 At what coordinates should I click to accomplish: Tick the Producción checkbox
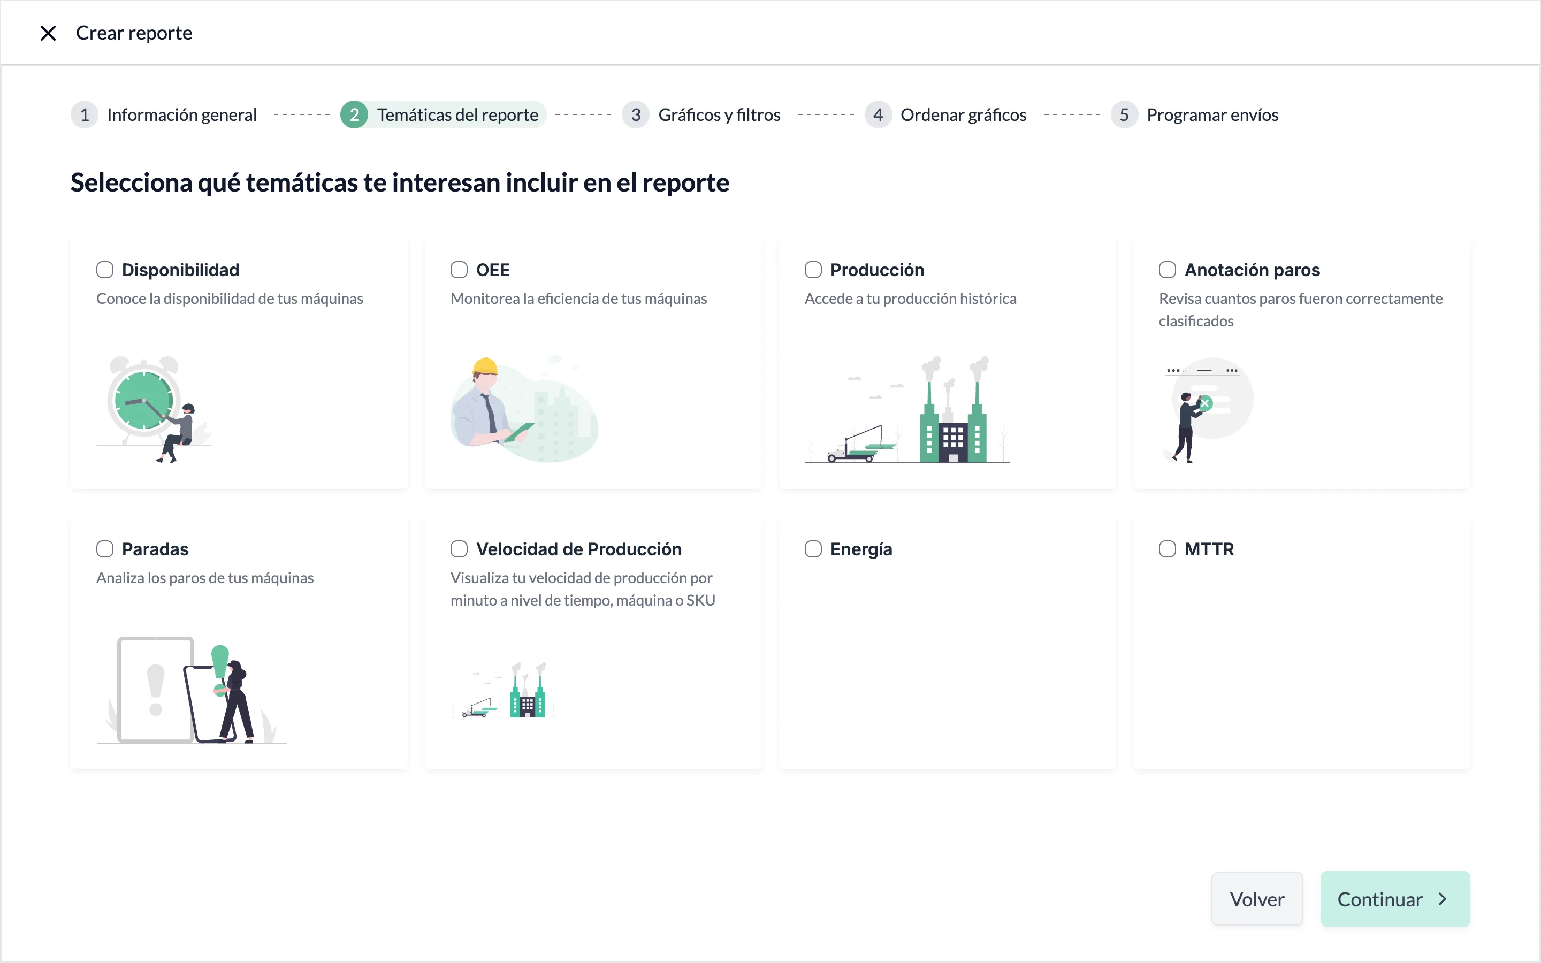point(813,270)
